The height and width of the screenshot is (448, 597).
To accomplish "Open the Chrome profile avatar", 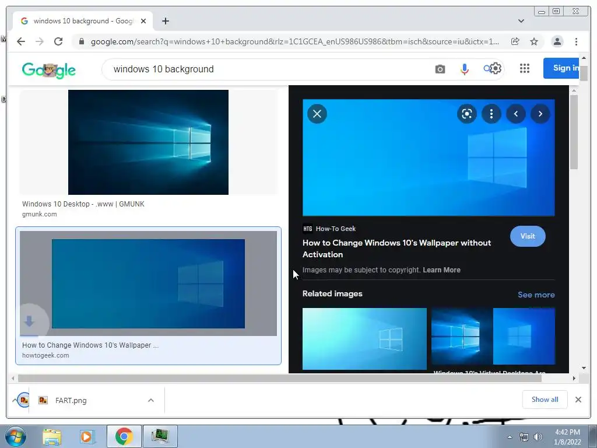I will pos(557,41).
